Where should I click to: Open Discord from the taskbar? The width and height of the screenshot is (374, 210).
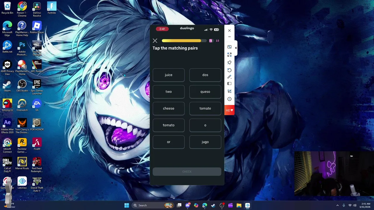(x=188, y=205)
